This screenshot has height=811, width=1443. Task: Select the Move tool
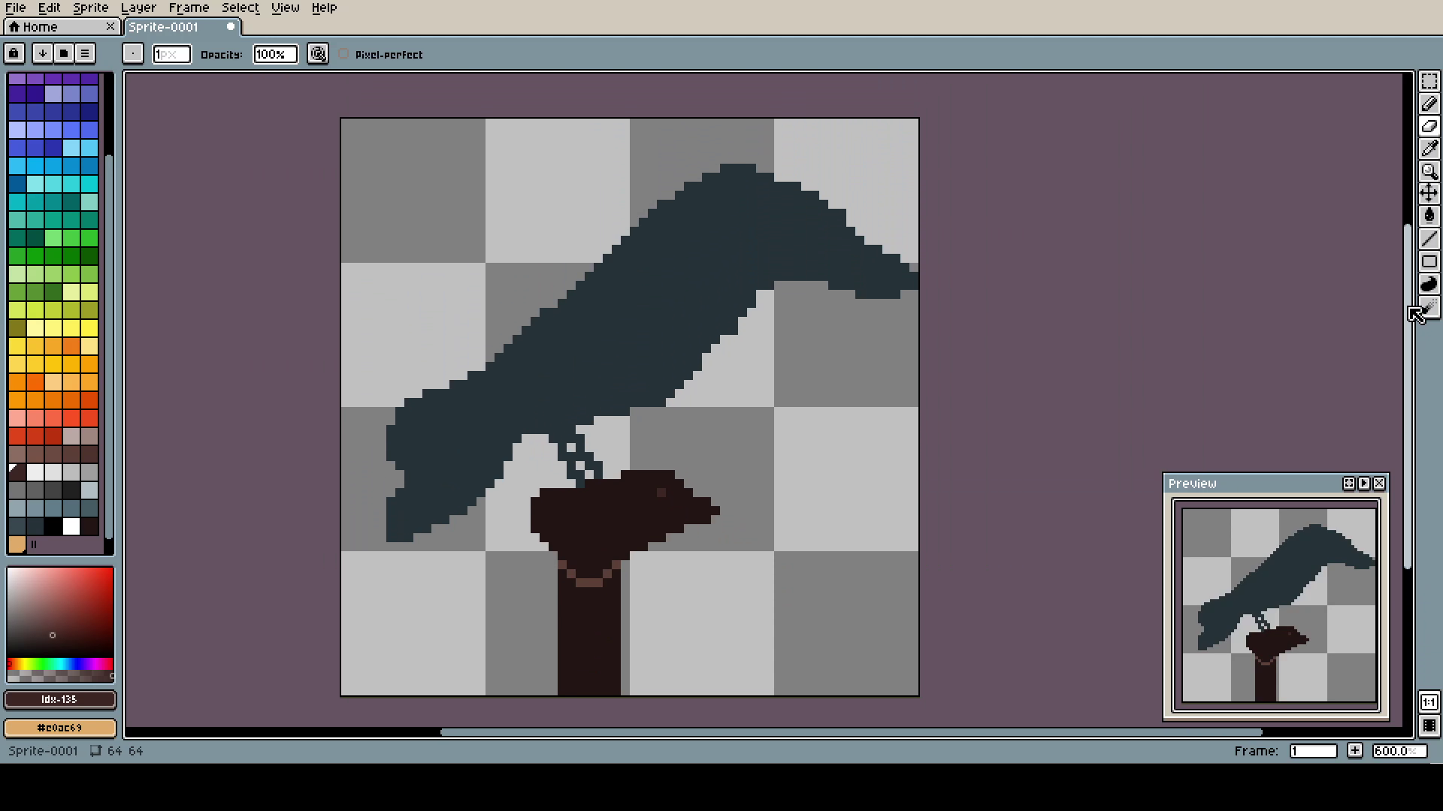(x=1429, y=194)
